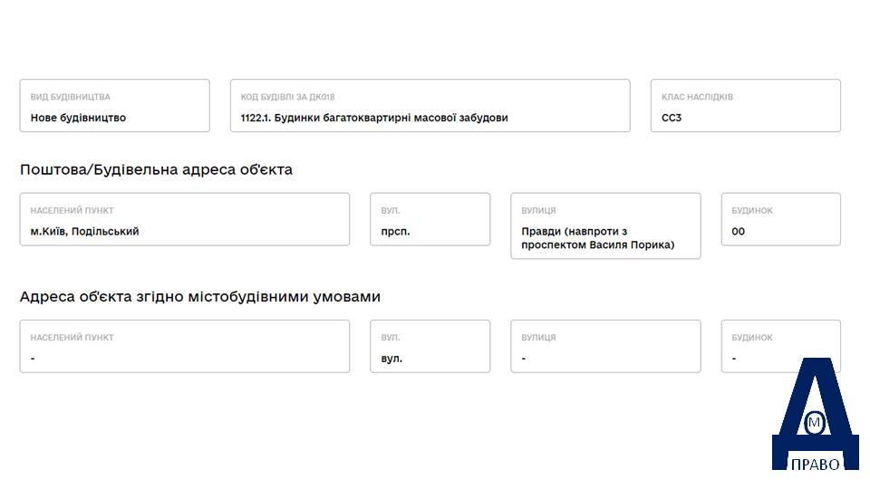The width and height of the screenshot is (870, 489).
Task: Click the СС3 value text
Action: pyautogui.click(x=672, y=118)
